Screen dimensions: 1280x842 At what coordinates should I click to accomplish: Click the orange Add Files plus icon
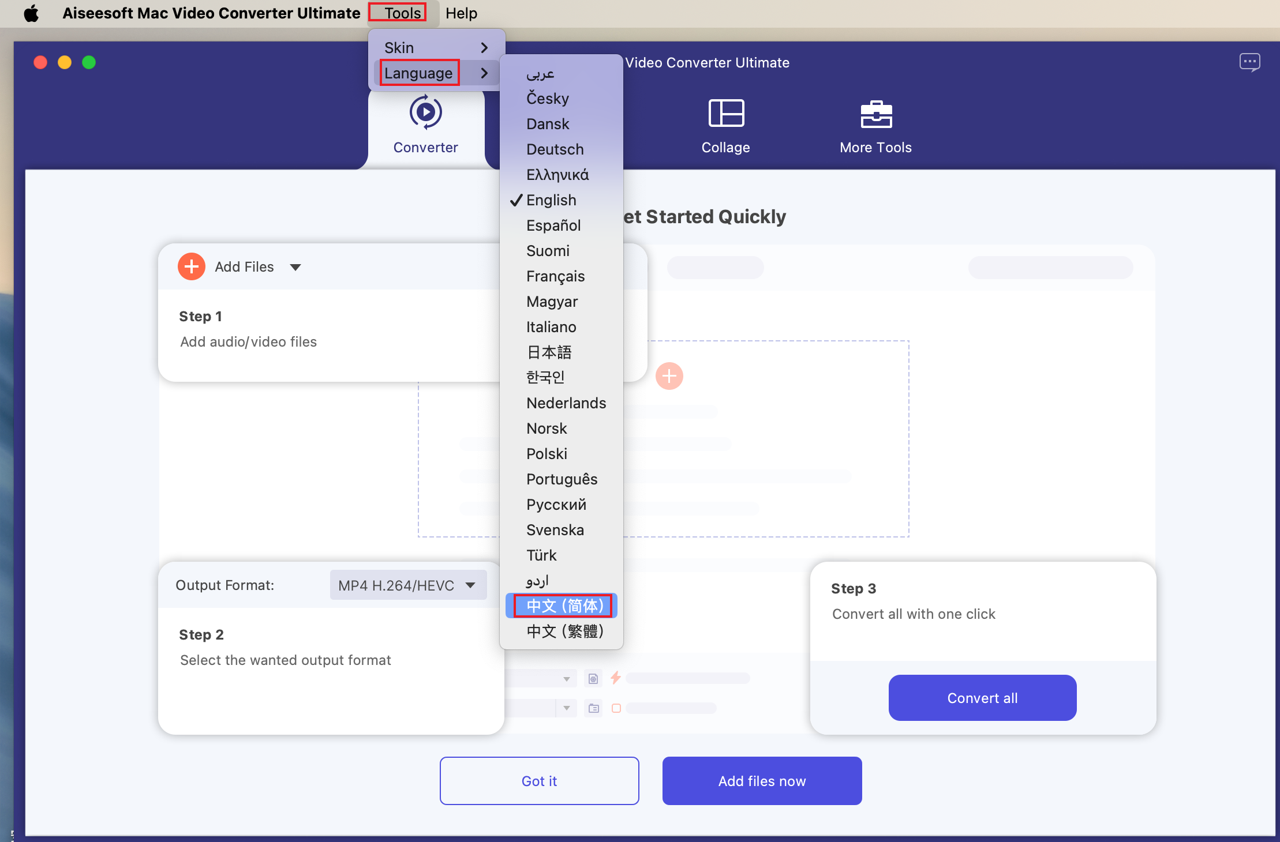(192, 266)
